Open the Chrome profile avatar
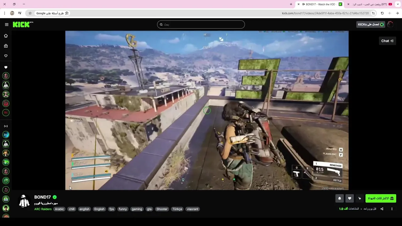 [x=12, y=13]
